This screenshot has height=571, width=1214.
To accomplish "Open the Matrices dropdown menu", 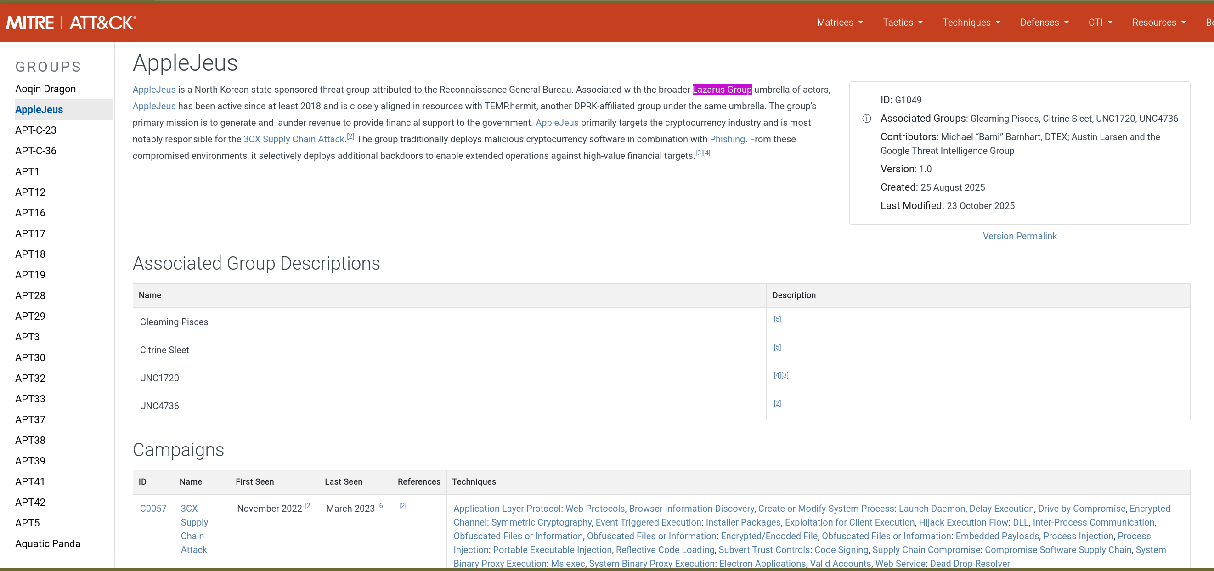I will point(839,22).
